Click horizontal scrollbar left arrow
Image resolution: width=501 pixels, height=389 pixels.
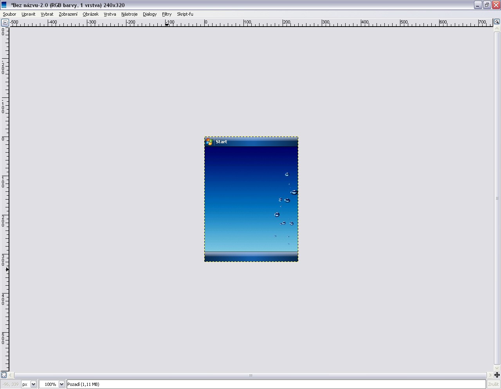coord(11,375)
